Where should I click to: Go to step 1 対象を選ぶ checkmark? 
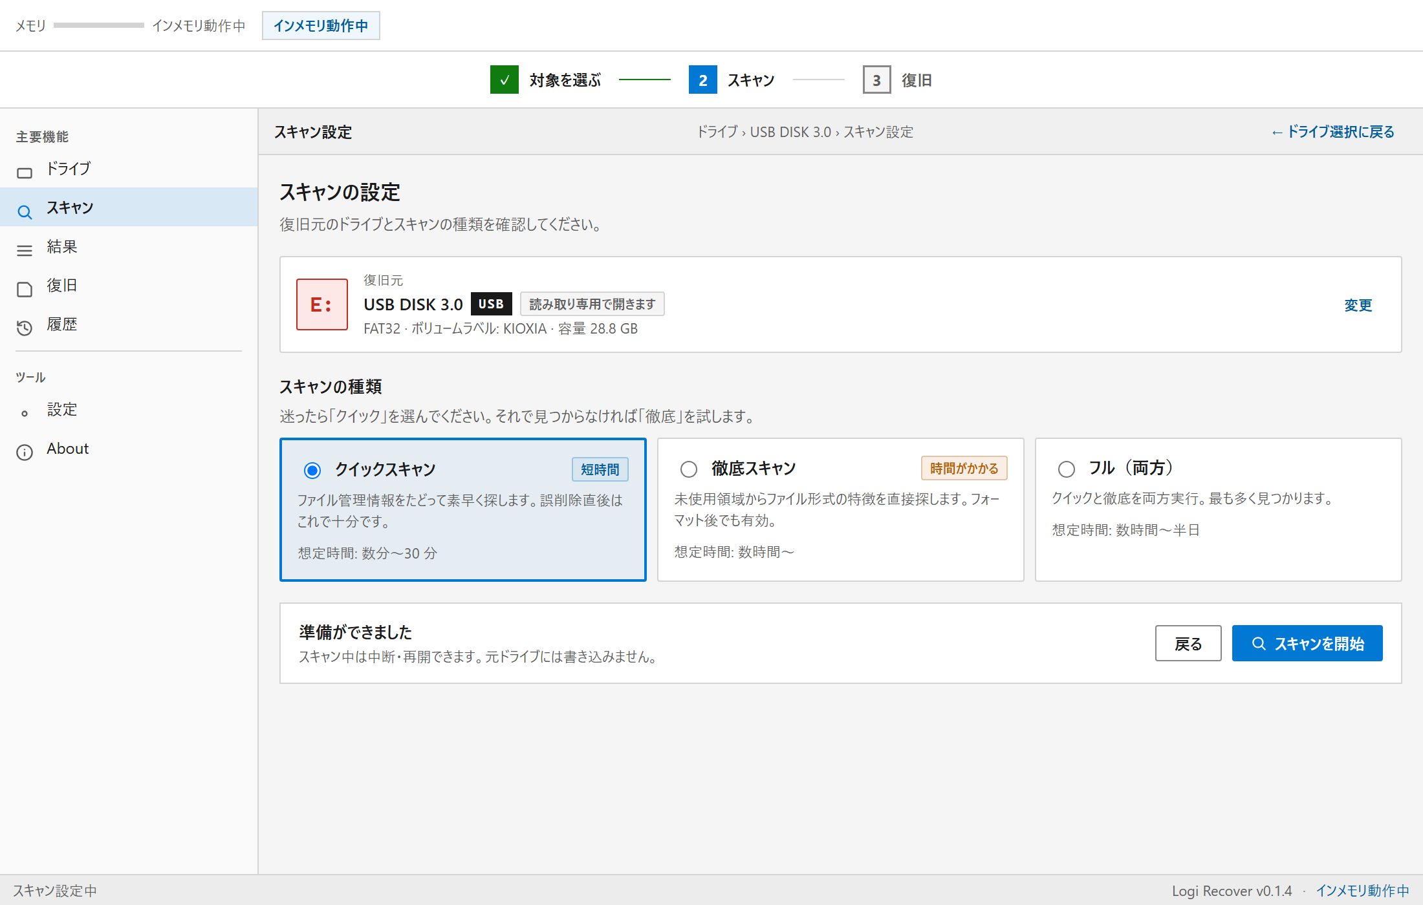tap(505, 80)
